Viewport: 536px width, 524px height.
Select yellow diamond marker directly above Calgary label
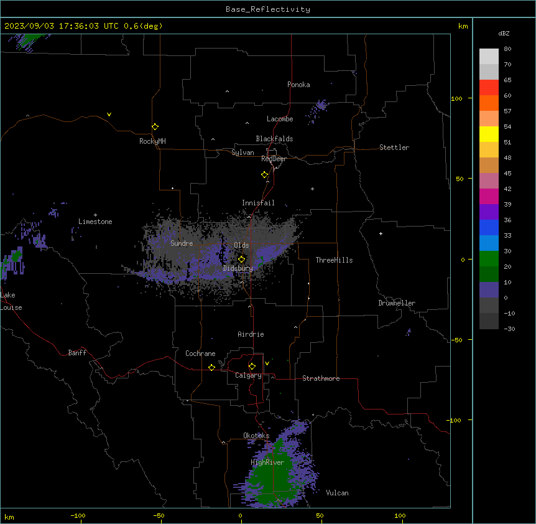252,367
